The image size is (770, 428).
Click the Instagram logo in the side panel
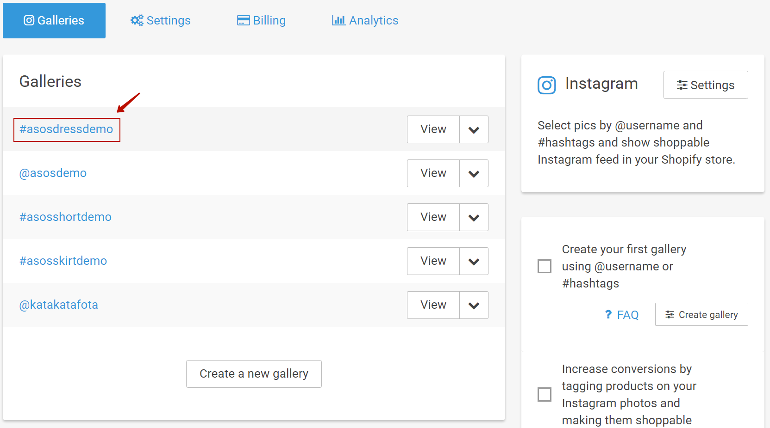pyautogui.click(x=546, y=85)
